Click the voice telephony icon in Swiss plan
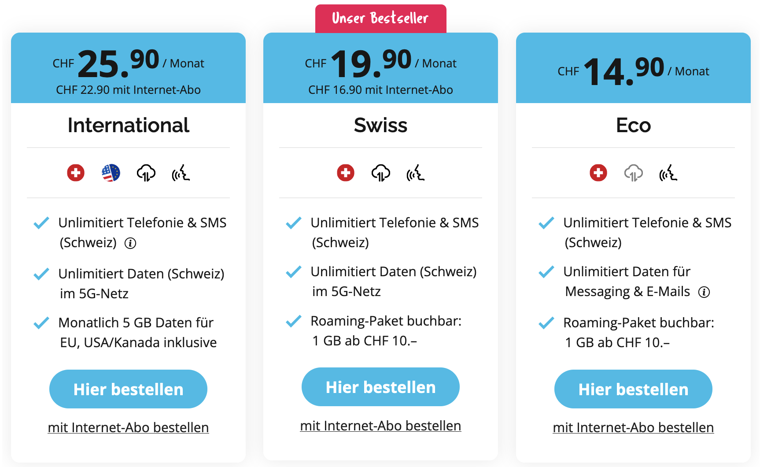 (416, 173)
